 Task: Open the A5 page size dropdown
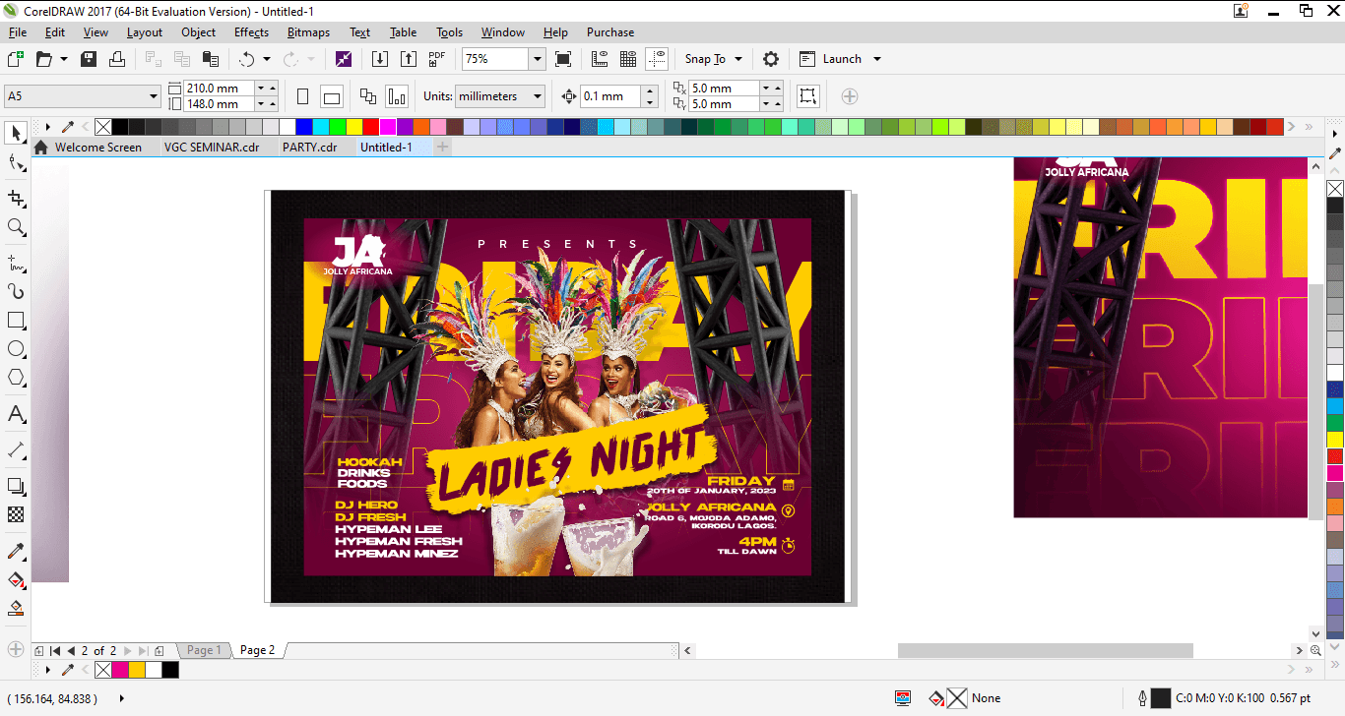coord(154,96)
